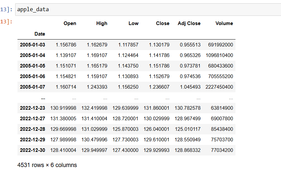The image size is (281, 170).
Task: Click Open value 1.139107
Action: [66, 55]
